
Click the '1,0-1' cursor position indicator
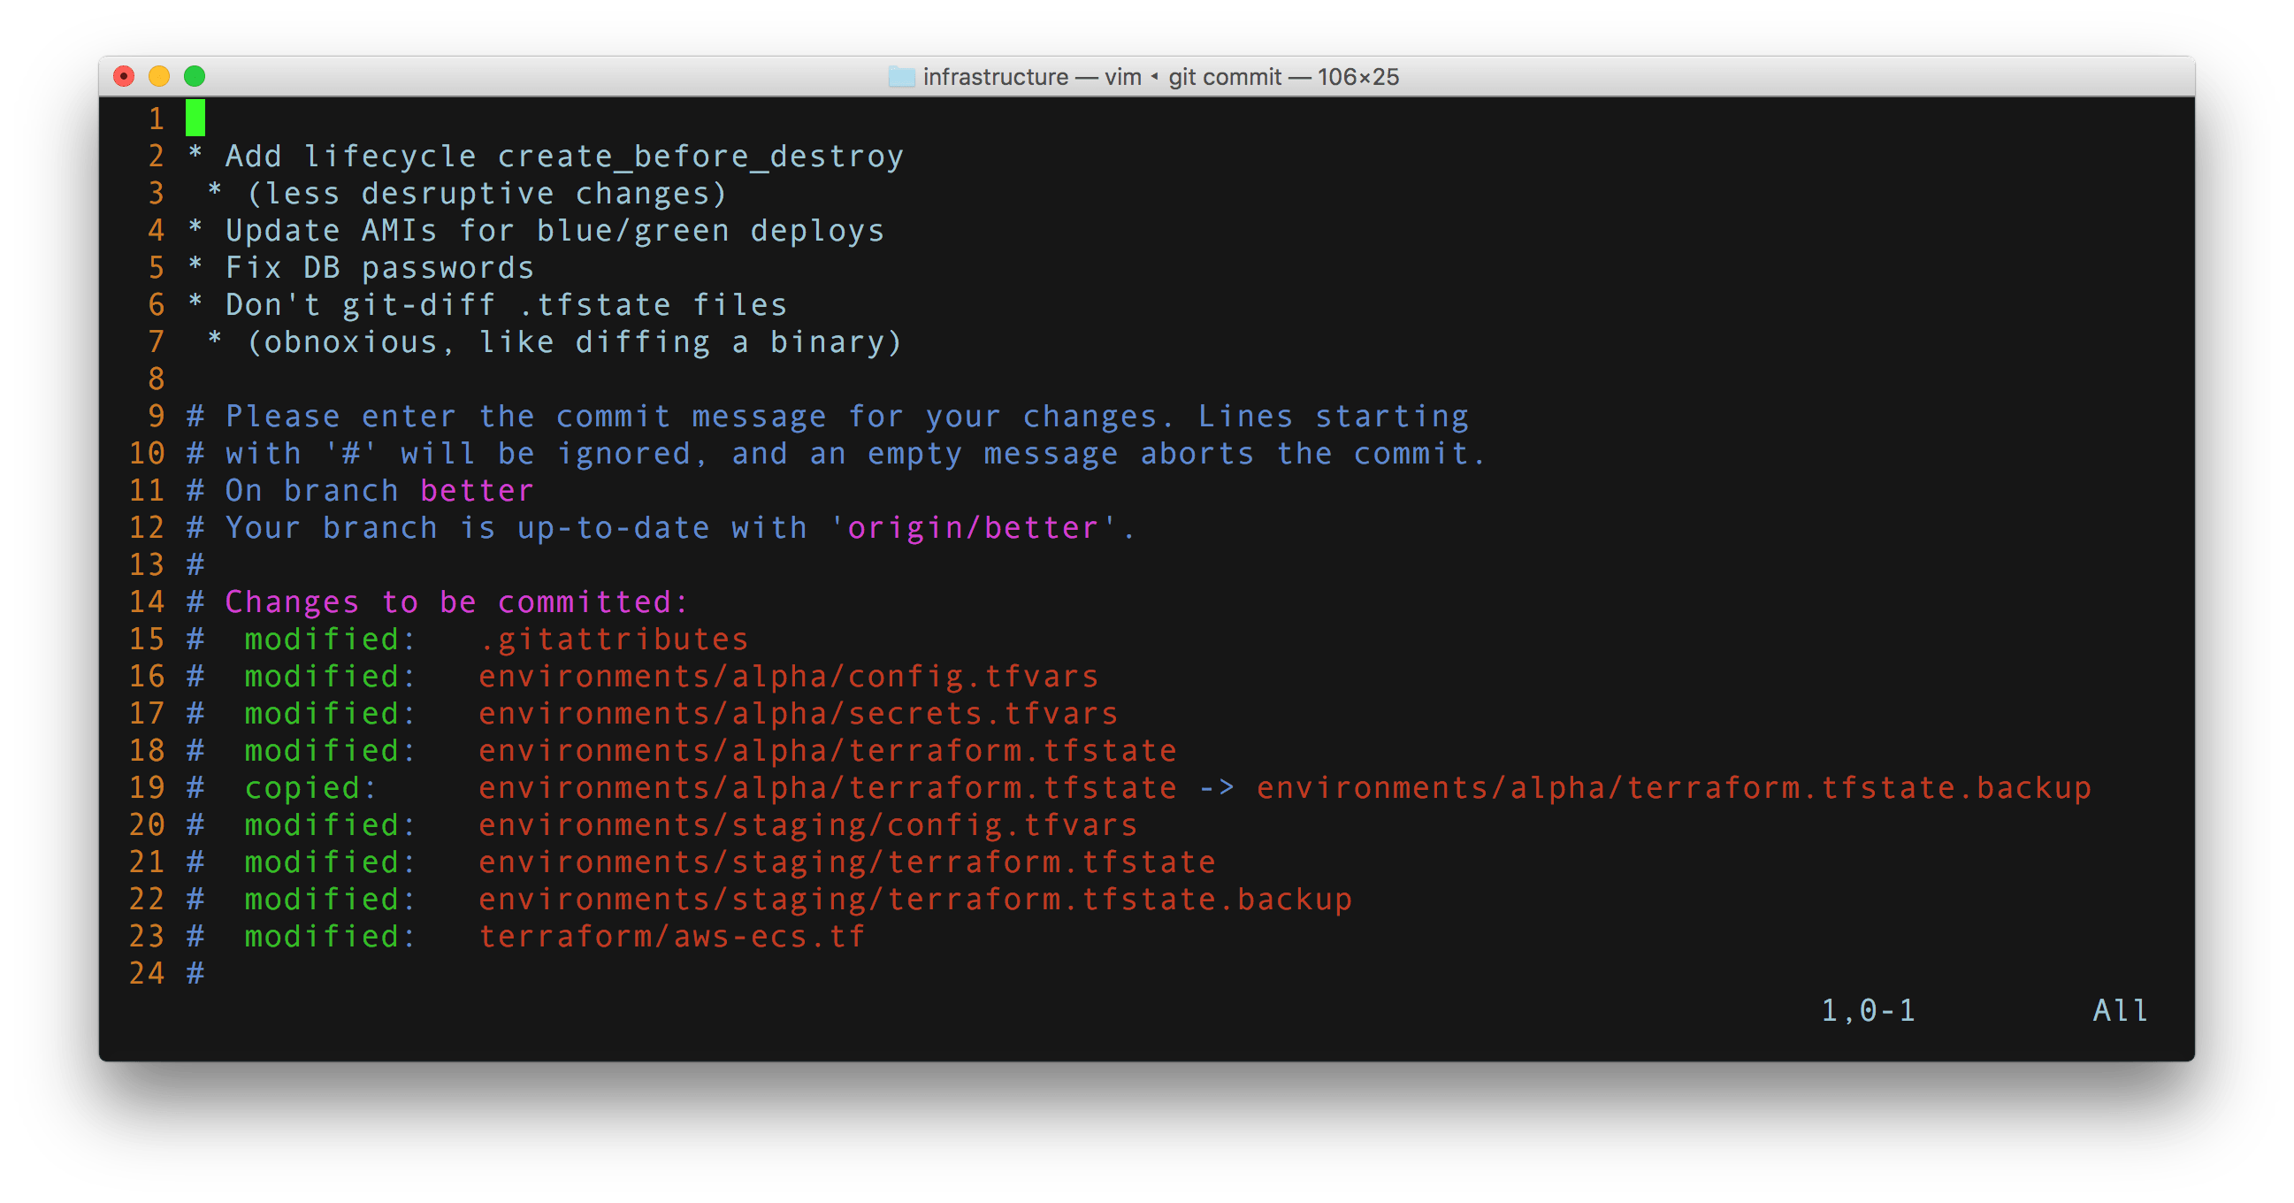point(1868,1011)
